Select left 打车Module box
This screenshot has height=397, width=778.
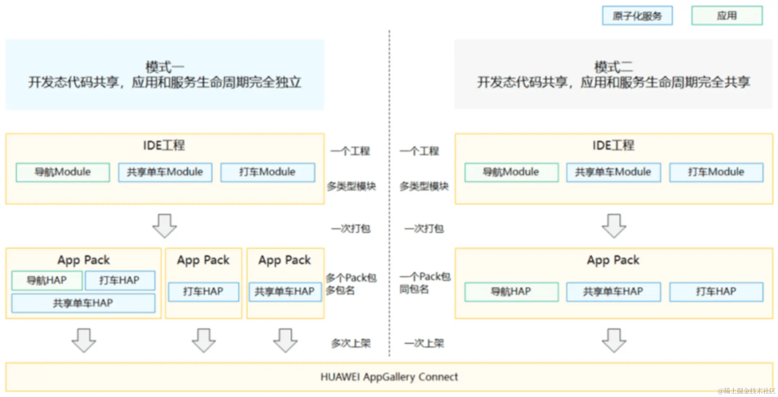pyautogui.click(x=268, y=172)
